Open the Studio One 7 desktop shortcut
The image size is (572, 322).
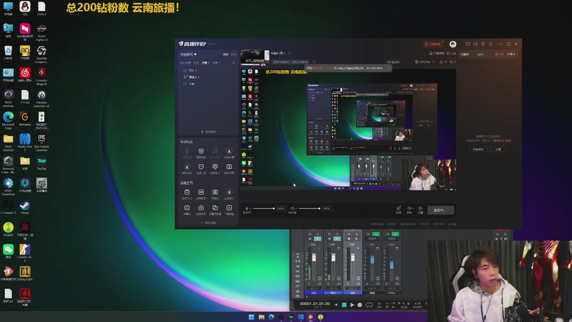point(25,142)
